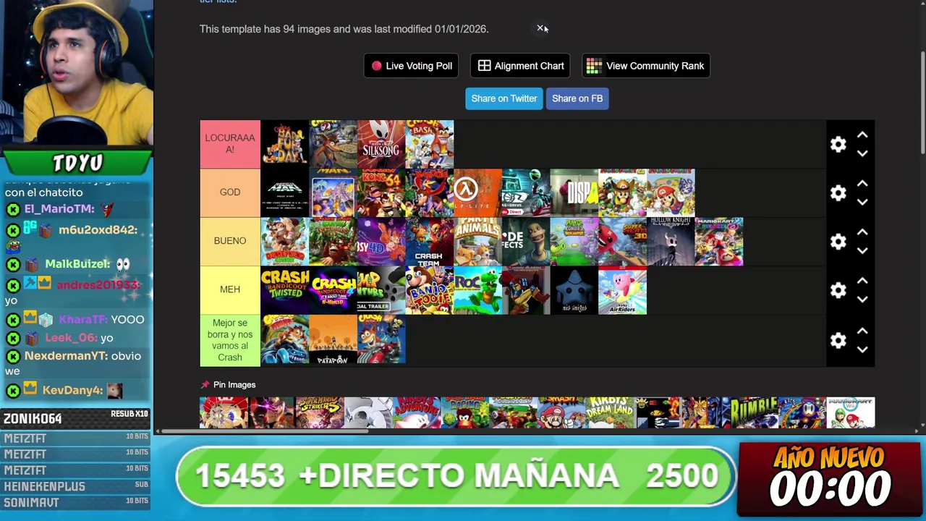Select the Crash Bash thumbnail
926x521 pixels.
430,144
